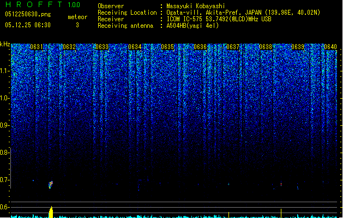
Task: Click the bright meteor echo near 0.7 kHz
Action: (51, 185)
